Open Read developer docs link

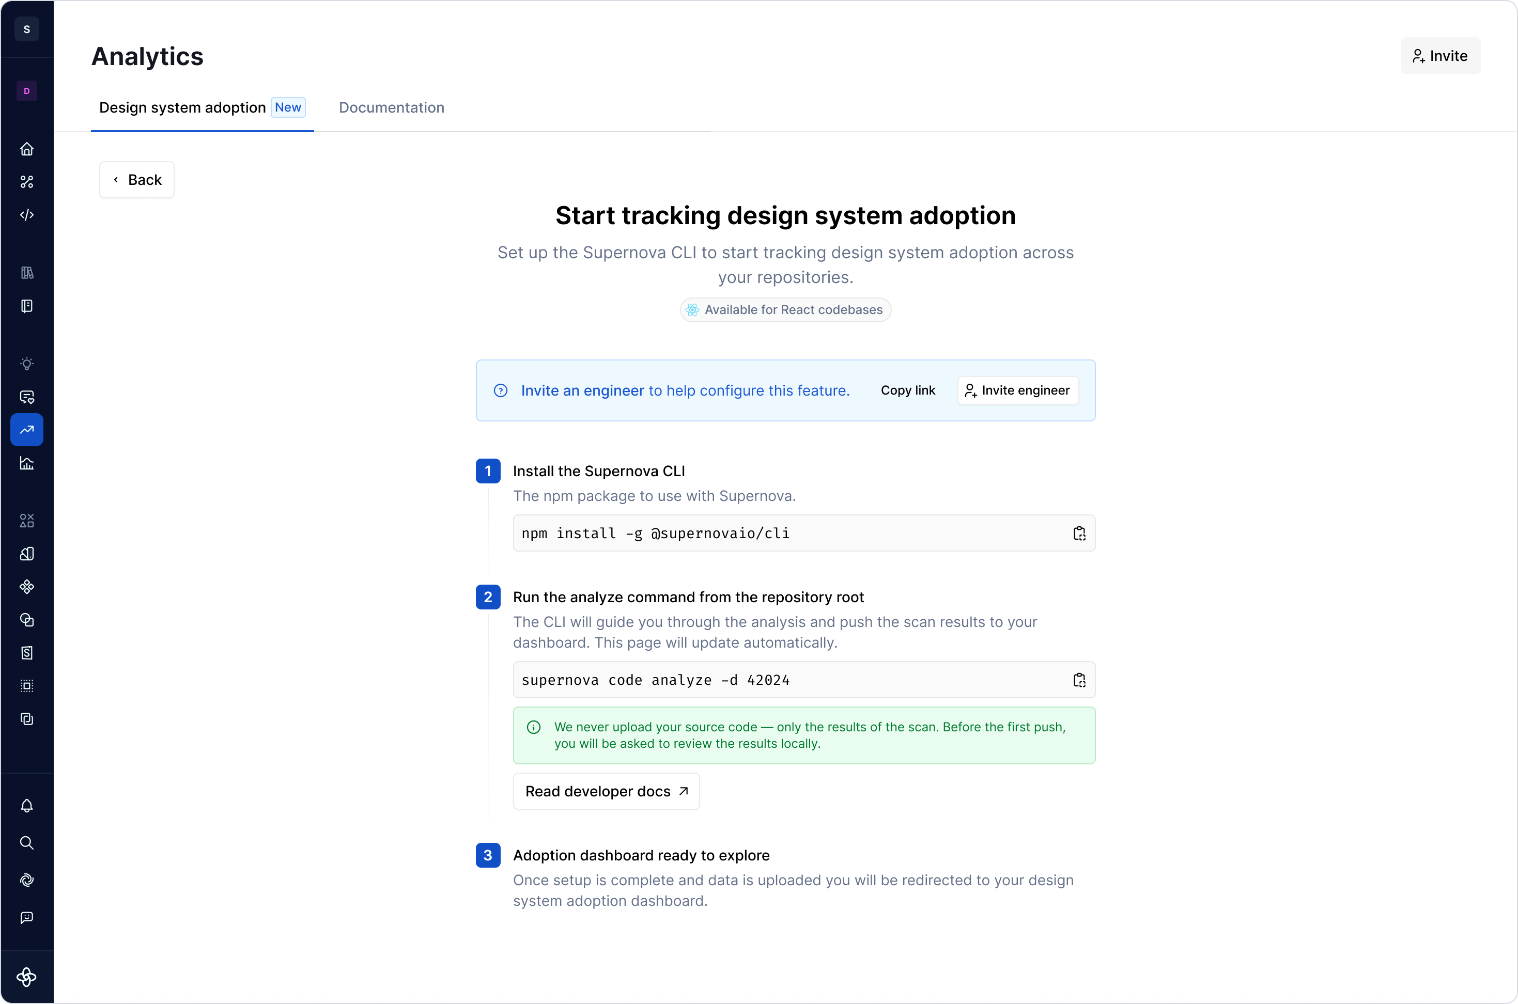(x=606, y=791)
